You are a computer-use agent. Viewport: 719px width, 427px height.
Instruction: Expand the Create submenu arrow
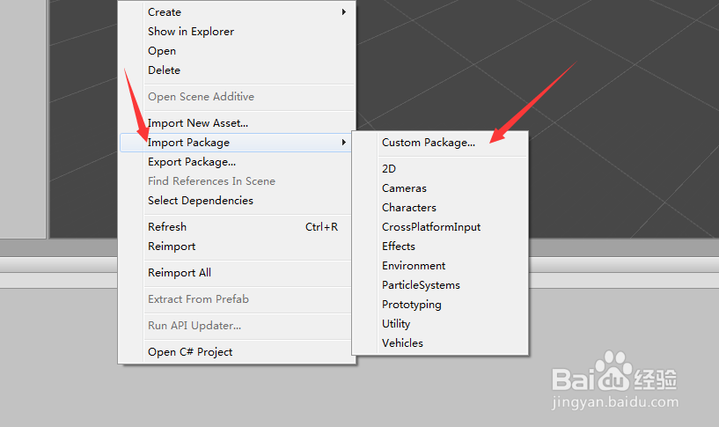pyautogui.click(x=343, y=12)
